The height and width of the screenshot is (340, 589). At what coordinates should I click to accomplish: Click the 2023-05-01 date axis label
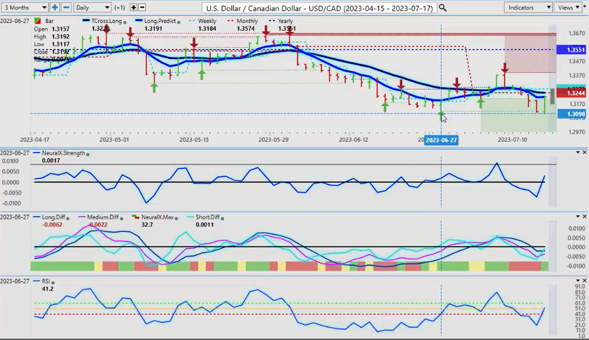click(x=114, y=140)
